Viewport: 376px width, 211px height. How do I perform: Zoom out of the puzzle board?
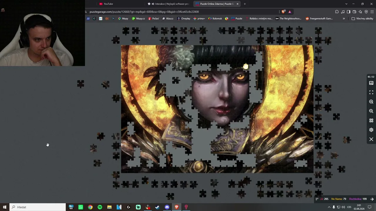[371, 111]
